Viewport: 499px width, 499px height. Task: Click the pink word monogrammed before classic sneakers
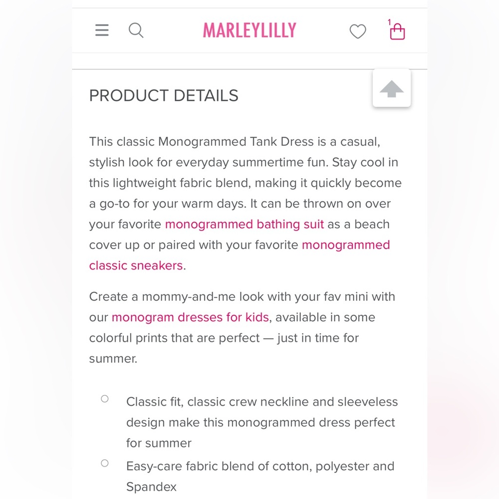pos(346,245)
